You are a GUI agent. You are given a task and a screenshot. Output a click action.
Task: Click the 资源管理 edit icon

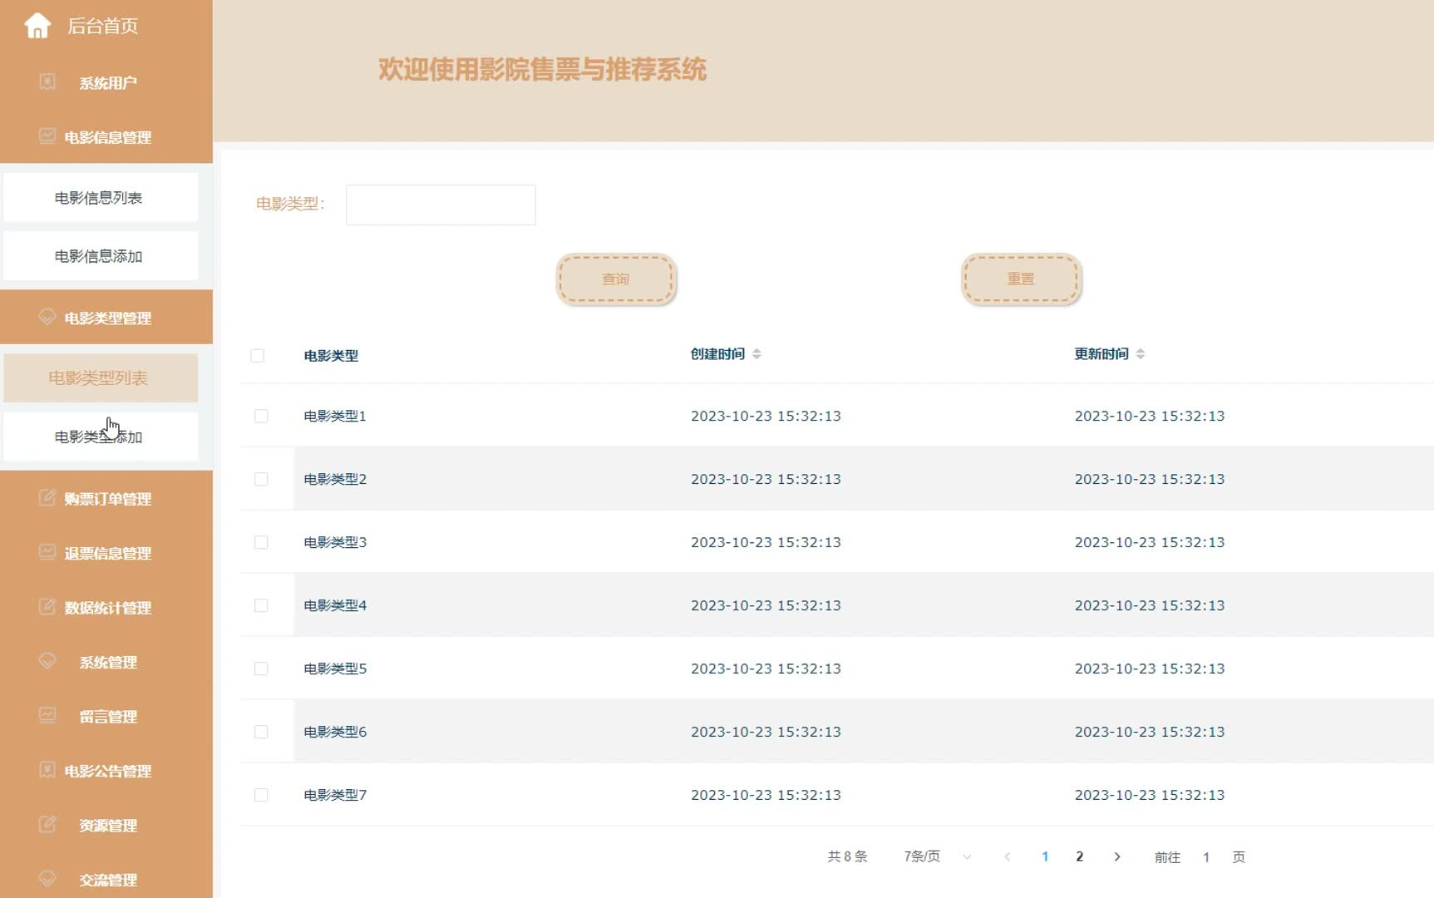(47, 824)
